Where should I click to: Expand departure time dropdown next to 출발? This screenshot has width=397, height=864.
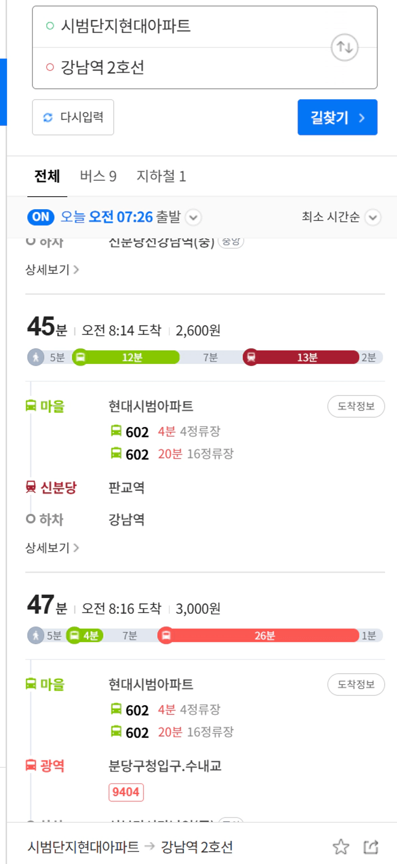pos(193,217)
